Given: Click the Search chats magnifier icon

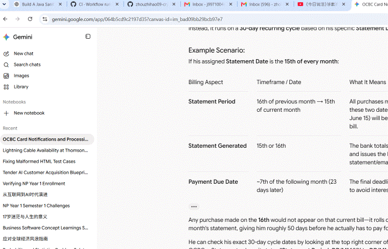Looking at the screenshot, I should [x=6, y=65].
